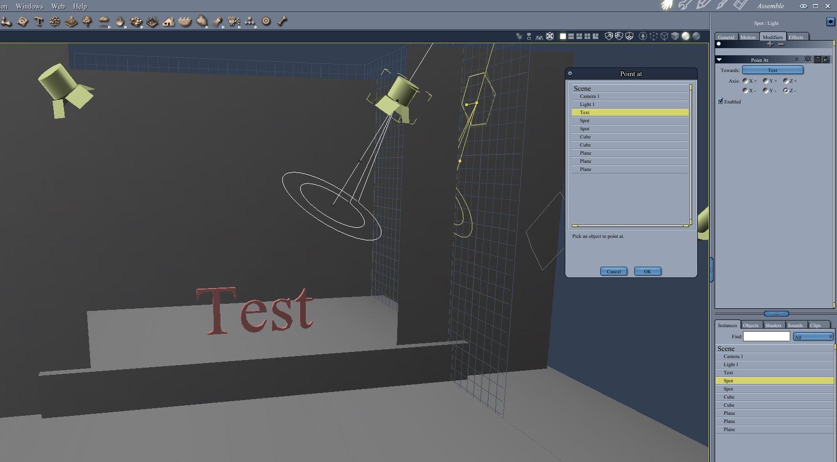This screenshot has height=462, width=837.
Task: Remove modifier with the minus icon
Action: 781,44
